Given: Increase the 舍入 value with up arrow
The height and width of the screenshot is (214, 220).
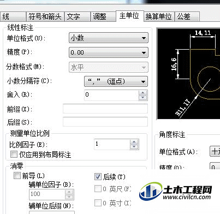Looking at the screenshot, I should pyautogui.click(x=143, y=93).
